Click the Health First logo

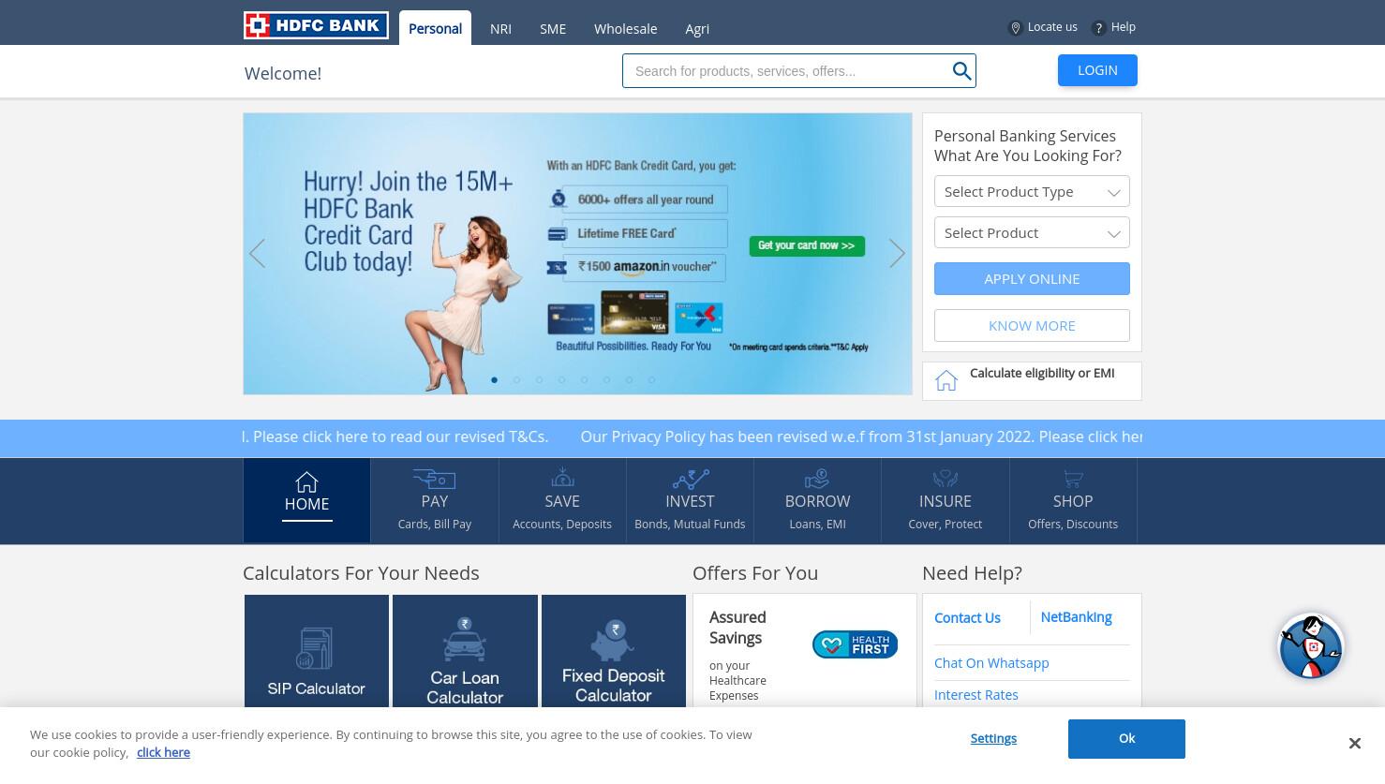(x=855, y=644)
